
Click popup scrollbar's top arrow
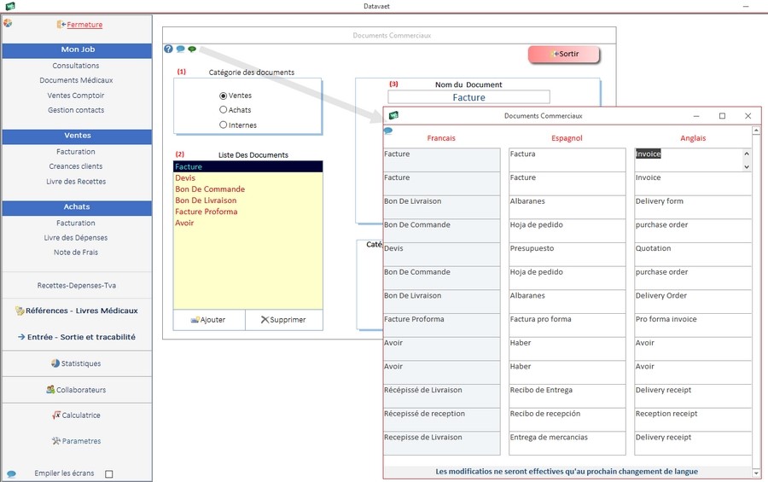(x=756, y=131)
